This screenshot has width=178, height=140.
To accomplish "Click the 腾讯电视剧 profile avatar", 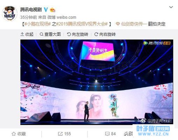I will pos(10,13).
